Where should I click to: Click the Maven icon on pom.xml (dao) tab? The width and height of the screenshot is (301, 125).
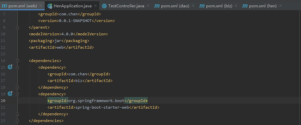(157, 6)
